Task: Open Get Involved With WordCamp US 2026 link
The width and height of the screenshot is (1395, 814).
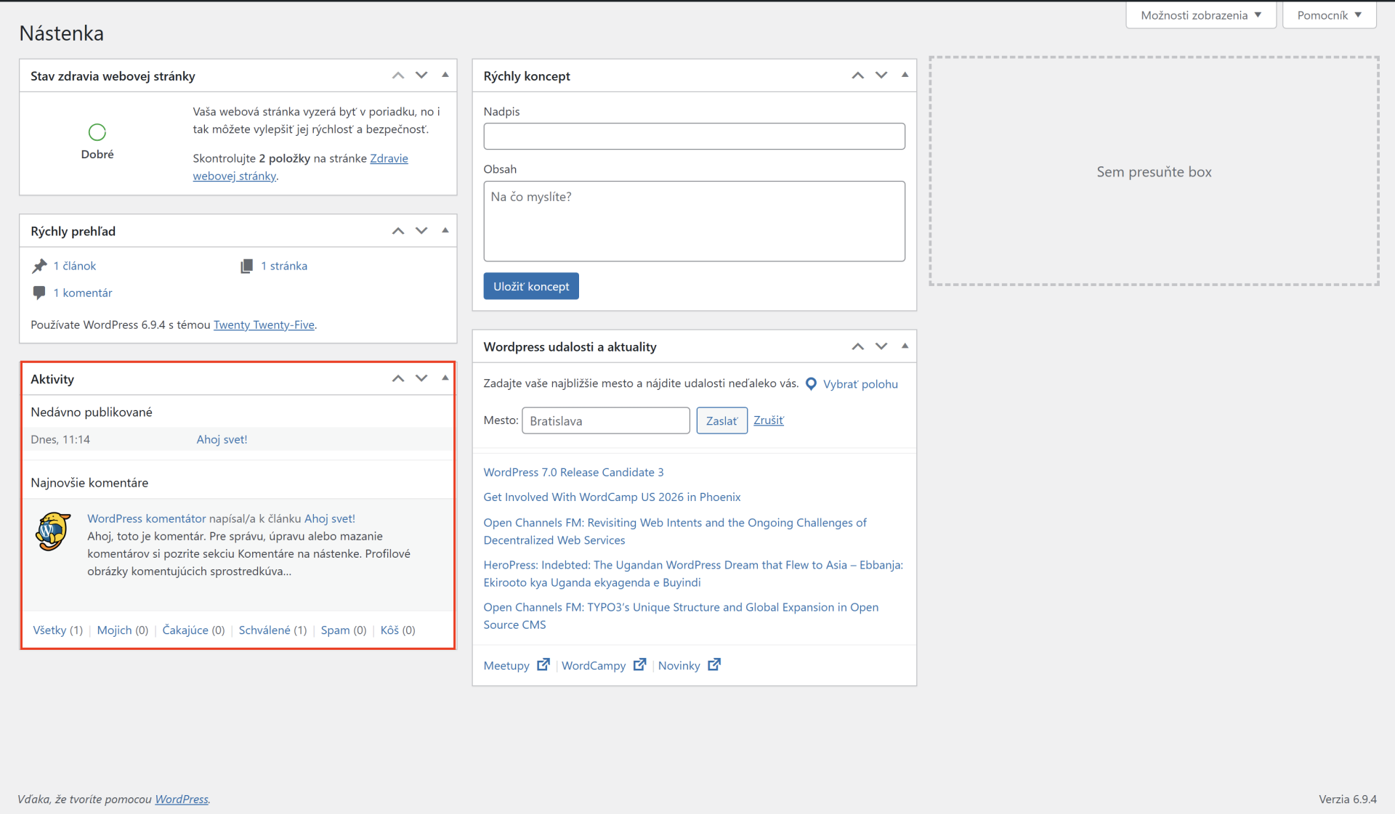Action: click(612, 497)
